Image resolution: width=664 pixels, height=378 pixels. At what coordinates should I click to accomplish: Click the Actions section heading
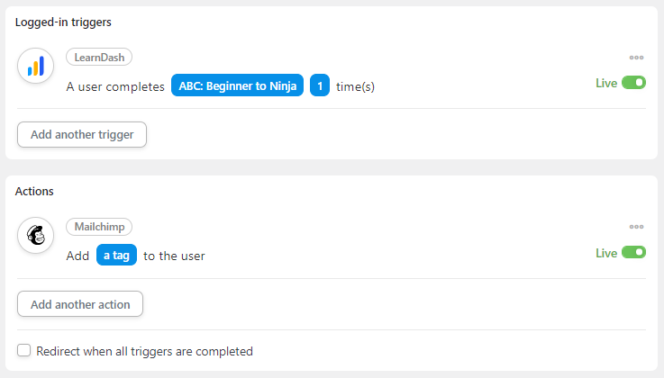click(34, 191)
